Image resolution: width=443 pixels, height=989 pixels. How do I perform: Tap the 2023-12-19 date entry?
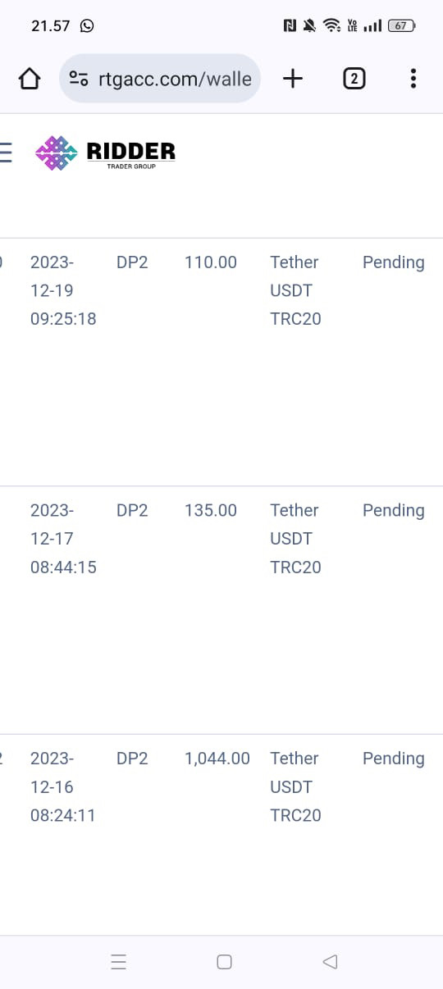pos(63,290)
